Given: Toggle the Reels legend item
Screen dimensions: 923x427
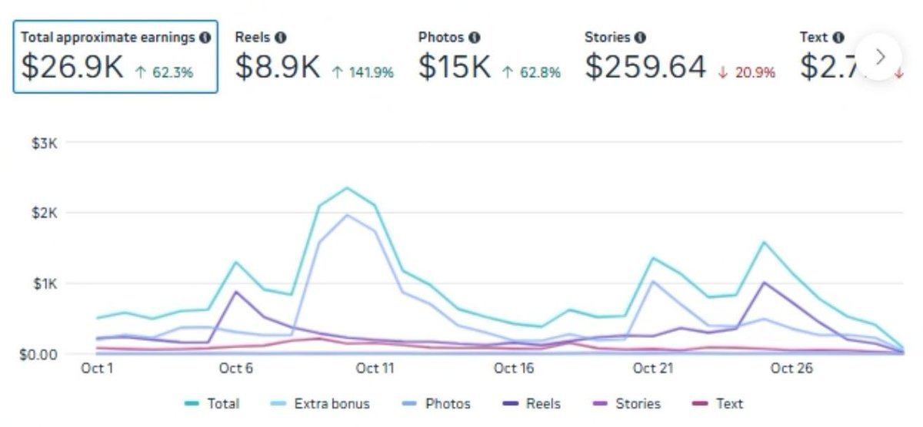Looking at the screenshot, I should click(534, 403).
